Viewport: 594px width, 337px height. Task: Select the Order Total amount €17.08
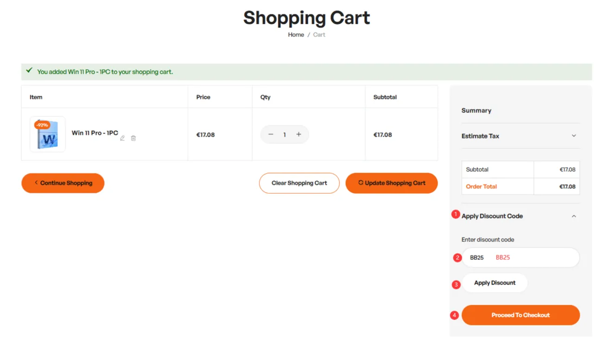click(x=568, y=187)
